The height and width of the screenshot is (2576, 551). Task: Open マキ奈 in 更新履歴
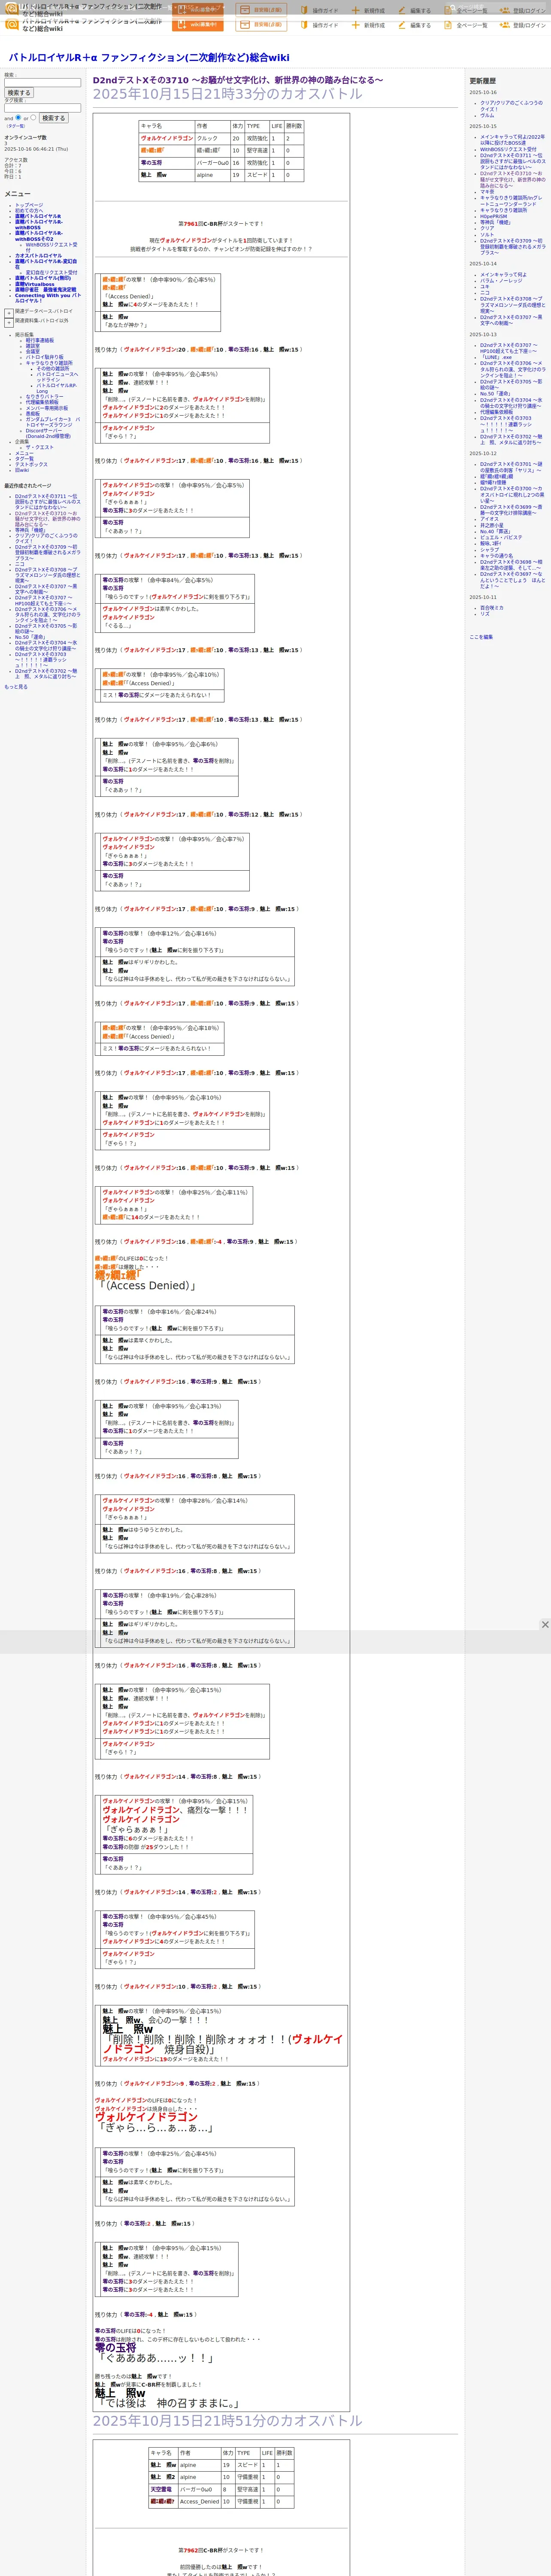coord(487,192)
